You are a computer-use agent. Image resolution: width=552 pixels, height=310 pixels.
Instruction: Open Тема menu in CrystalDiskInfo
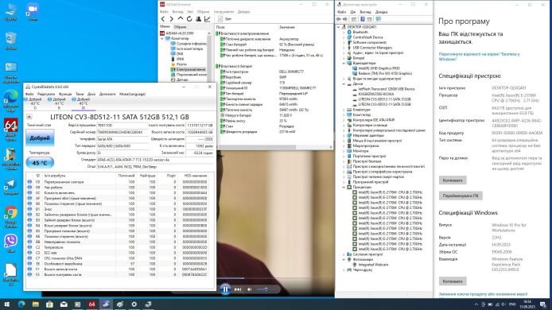coord(80,94)
